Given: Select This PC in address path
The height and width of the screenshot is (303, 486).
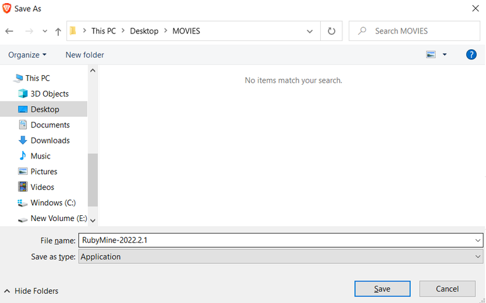Looking at the screenshot, I should point(104,31).
